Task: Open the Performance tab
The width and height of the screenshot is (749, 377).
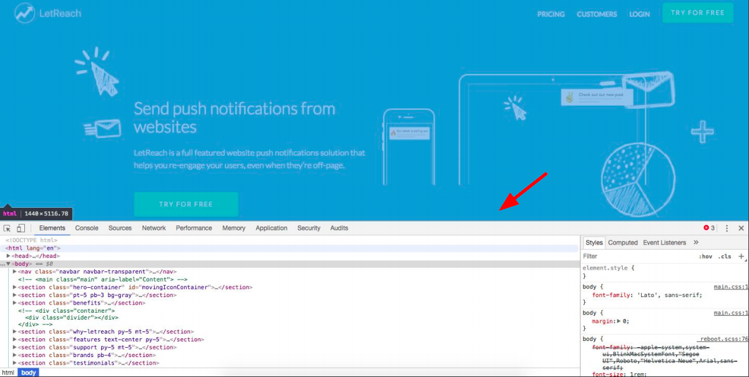Action: click(194, 228)
